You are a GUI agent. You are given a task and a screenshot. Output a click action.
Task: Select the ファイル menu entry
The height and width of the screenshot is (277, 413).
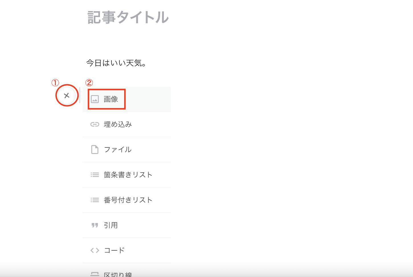(x=127, y=150)
